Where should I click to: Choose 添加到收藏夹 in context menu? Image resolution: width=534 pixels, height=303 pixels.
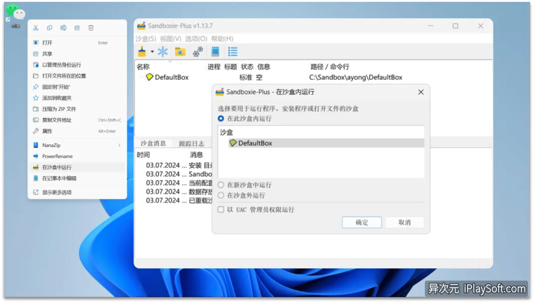click(77, 98)
